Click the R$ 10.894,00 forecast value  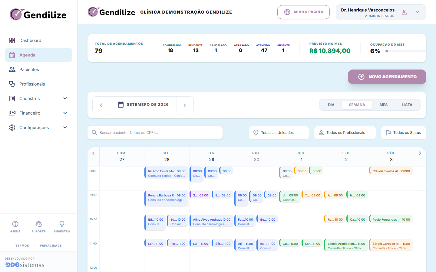pyautogui.click(x=330, y=51)
